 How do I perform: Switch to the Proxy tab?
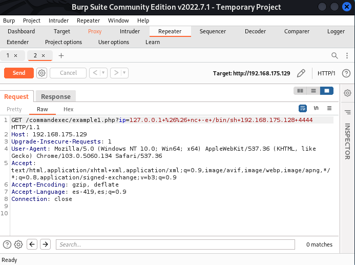coord(95,31)
